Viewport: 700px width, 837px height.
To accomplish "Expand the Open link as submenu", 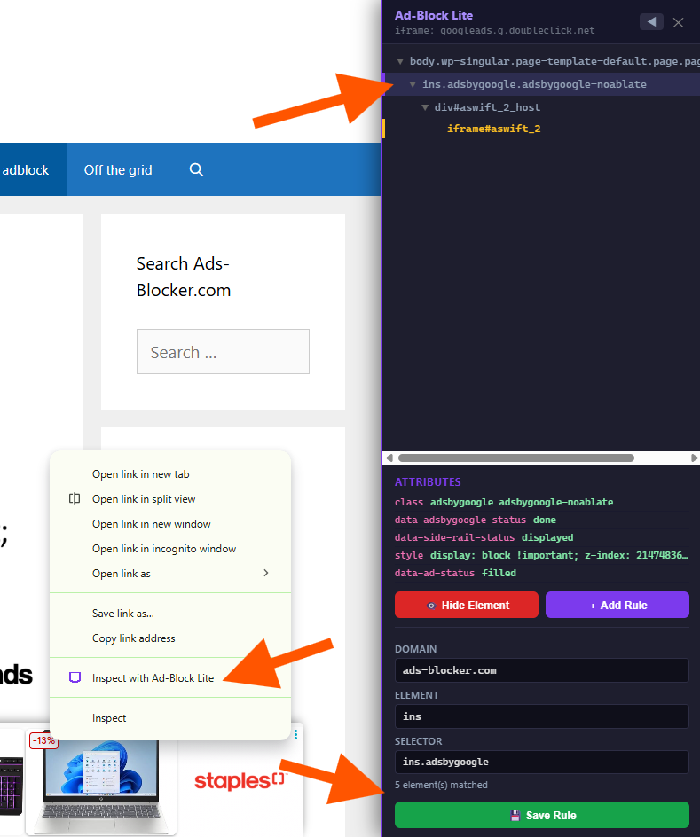I will (170, 574).
